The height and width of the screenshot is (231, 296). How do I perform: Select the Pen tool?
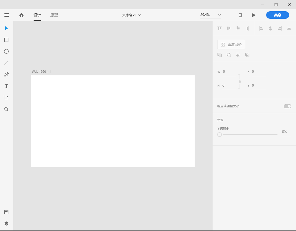[x=6, y=74]
